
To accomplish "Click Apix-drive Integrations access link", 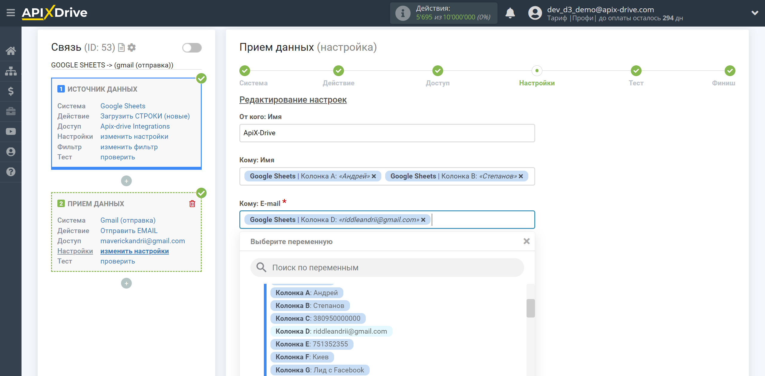I will click(135, 126).
